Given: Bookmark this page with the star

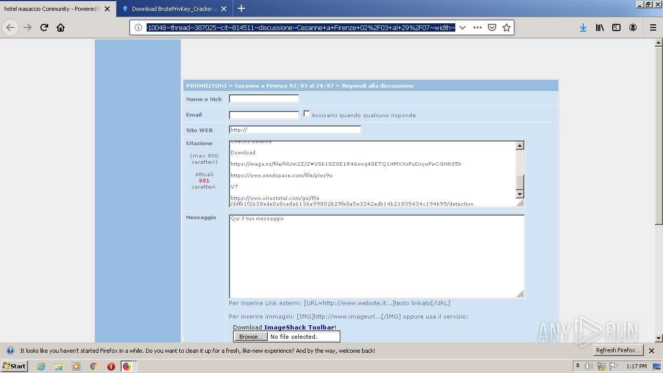Looking at the screenshot, I should pyautogui.click(x=507, y=27).
